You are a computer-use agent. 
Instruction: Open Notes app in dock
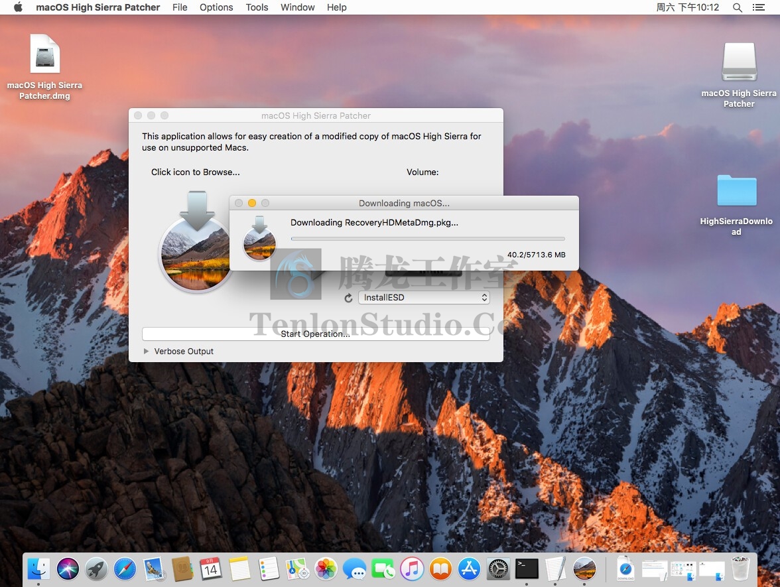click(240, 568)
